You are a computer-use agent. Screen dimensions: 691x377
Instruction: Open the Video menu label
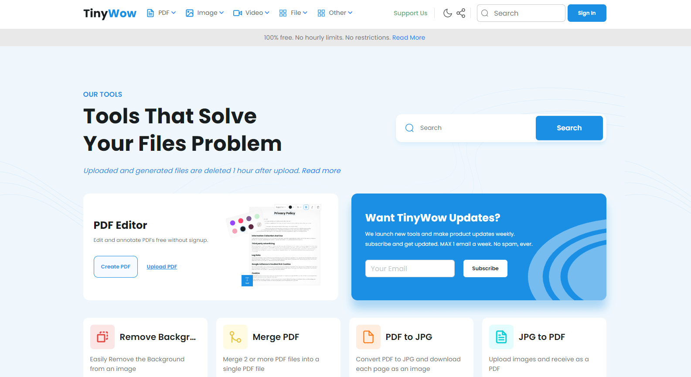tap(254, 13)
